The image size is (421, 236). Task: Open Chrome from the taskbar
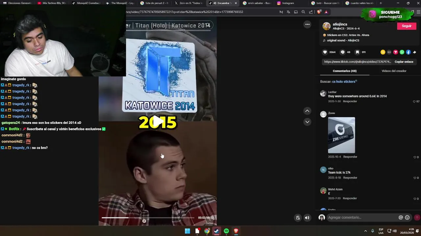pyautogui.click(x=207, y=231)
